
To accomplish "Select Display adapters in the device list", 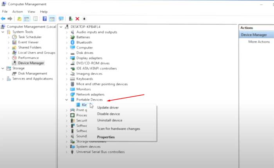I will coord(89,58).
